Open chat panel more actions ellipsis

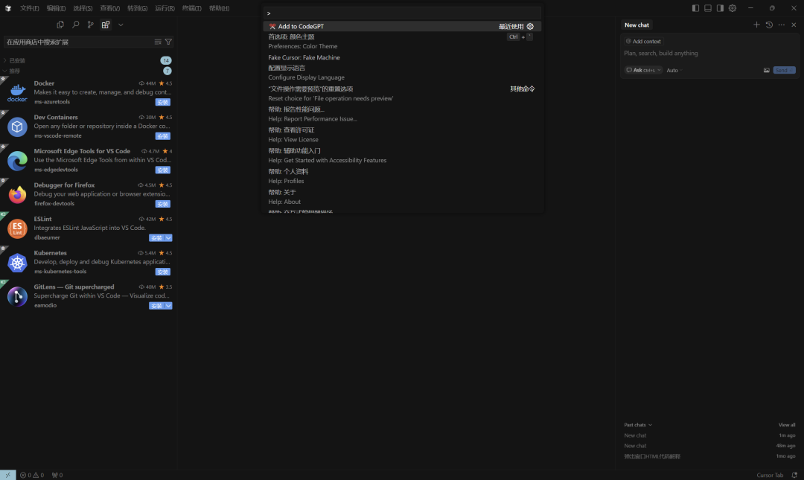tap(782, 25)
